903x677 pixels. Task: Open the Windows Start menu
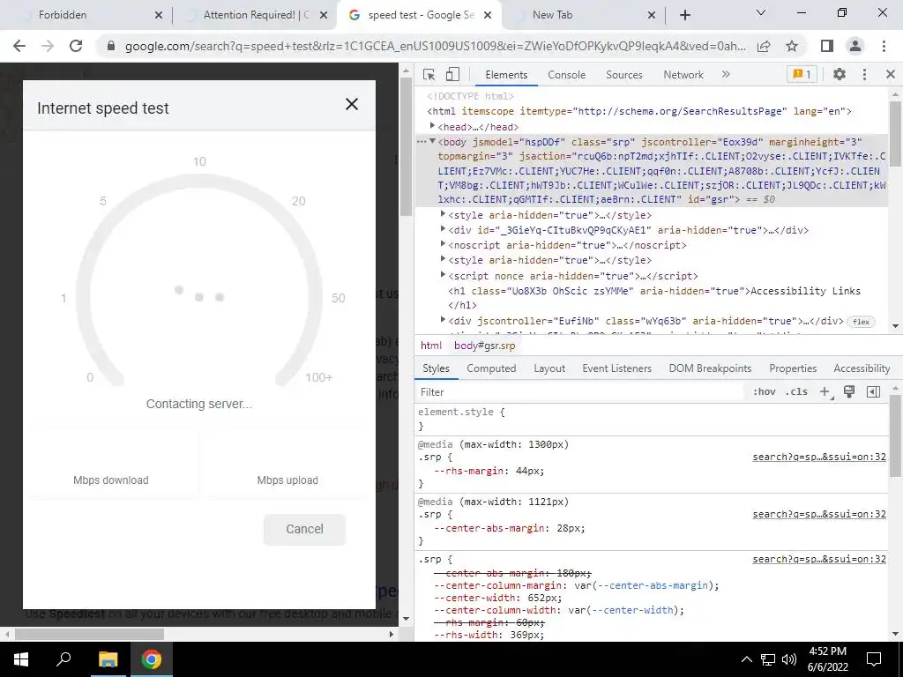[x=21, y=659]
